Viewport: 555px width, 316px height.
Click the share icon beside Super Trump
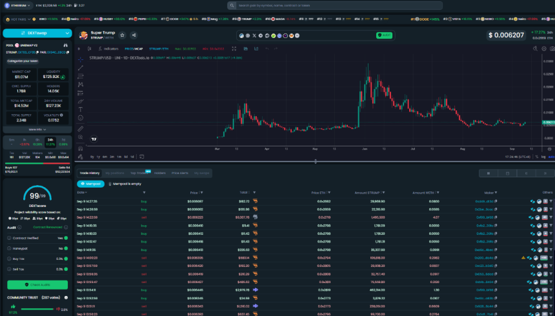pos(134,35)
